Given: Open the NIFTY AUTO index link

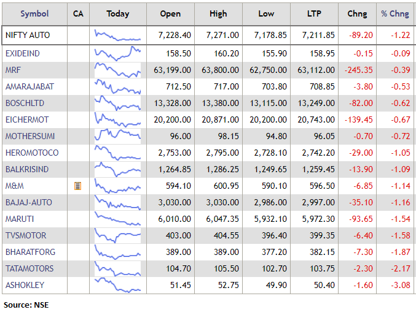Looking at the screenshot, I should pyautogui.click(x=27, y=36).
